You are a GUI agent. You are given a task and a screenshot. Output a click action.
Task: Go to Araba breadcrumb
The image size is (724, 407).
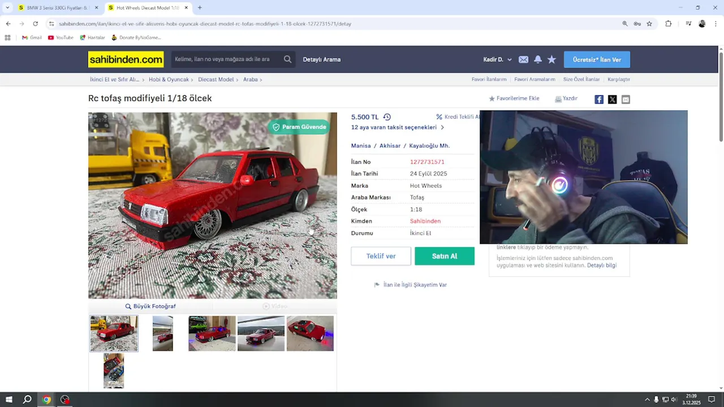click(x=250, y=80)
